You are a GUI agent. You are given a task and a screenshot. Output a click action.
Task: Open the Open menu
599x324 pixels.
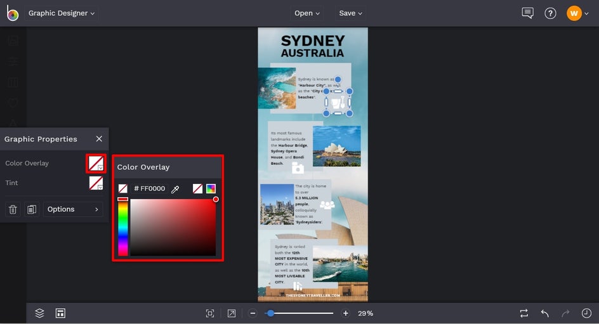click(x=306, y=13)
